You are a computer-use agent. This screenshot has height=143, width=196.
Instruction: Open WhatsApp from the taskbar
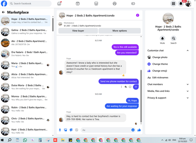(x=25, y=140)
